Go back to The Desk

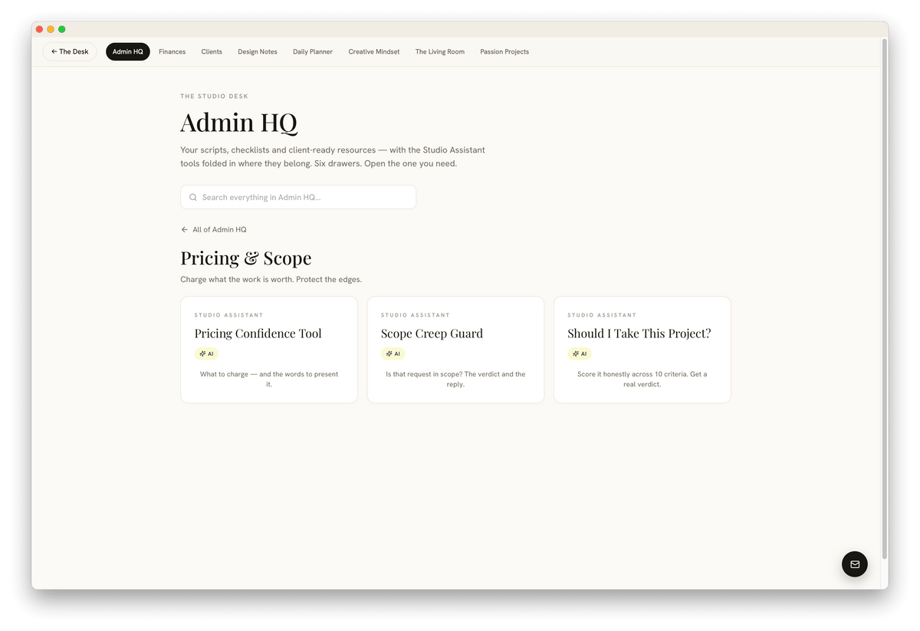pyautogui.click(x=70, y=51)
